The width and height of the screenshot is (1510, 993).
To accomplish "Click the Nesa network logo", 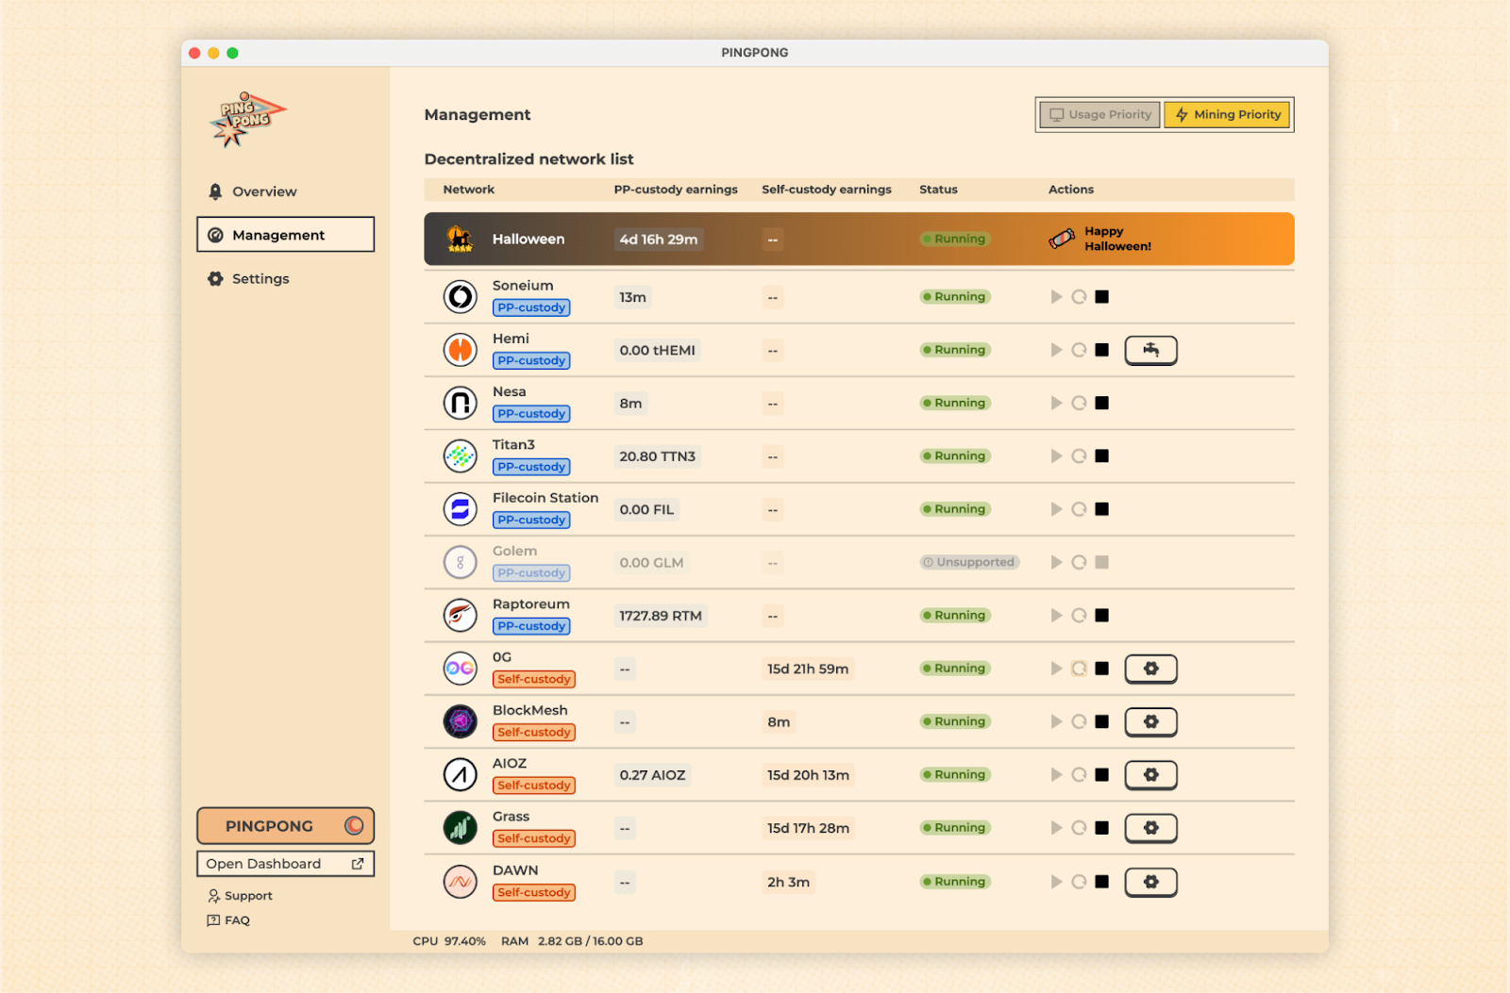I will pyautogui.click(x=461, y=404).
